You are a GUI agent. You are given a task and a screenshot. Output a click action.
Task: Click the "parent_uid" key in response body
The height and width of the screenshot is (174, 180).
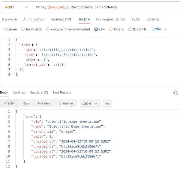[43, 131]
